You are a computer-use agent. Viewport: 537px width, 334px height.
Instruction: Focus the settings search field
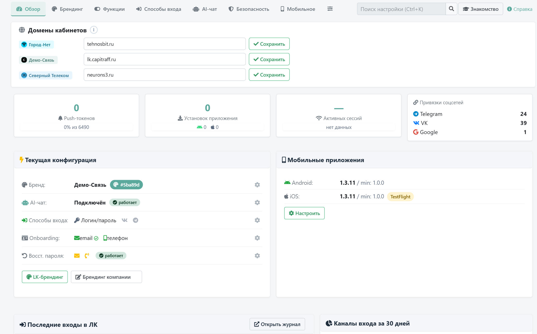(x=401, y=9)
